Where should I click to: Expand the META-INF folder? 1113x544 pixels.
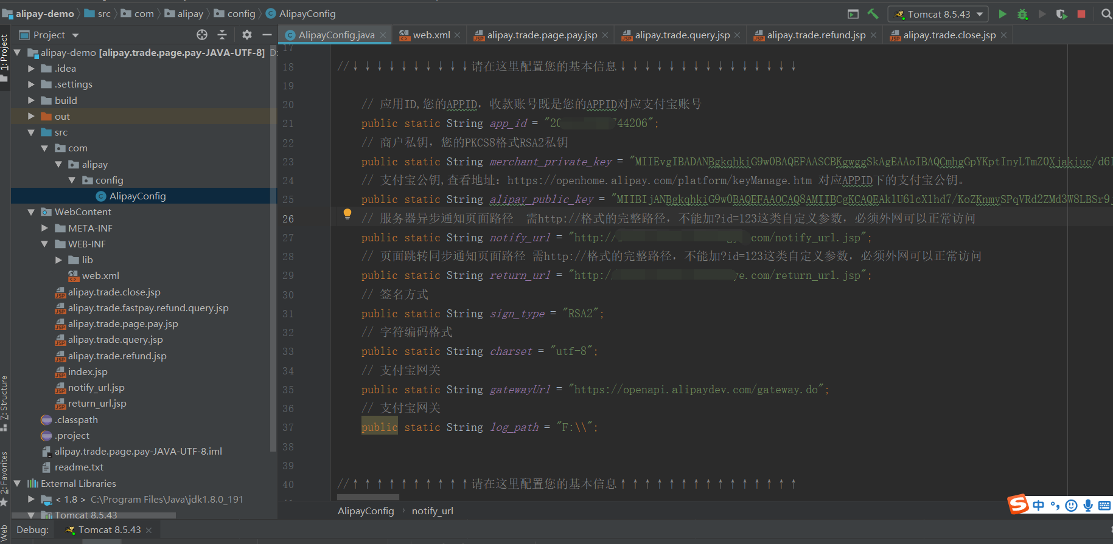44,228
